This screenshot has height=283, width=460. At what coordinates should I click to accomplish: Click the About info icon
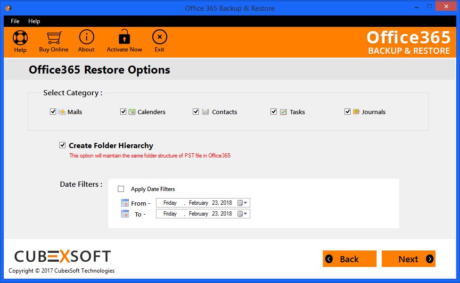pos(86,37)
